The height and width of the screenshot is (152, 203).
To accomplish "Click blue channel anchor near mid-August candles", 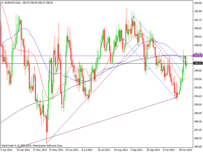I will pos(124,40).
